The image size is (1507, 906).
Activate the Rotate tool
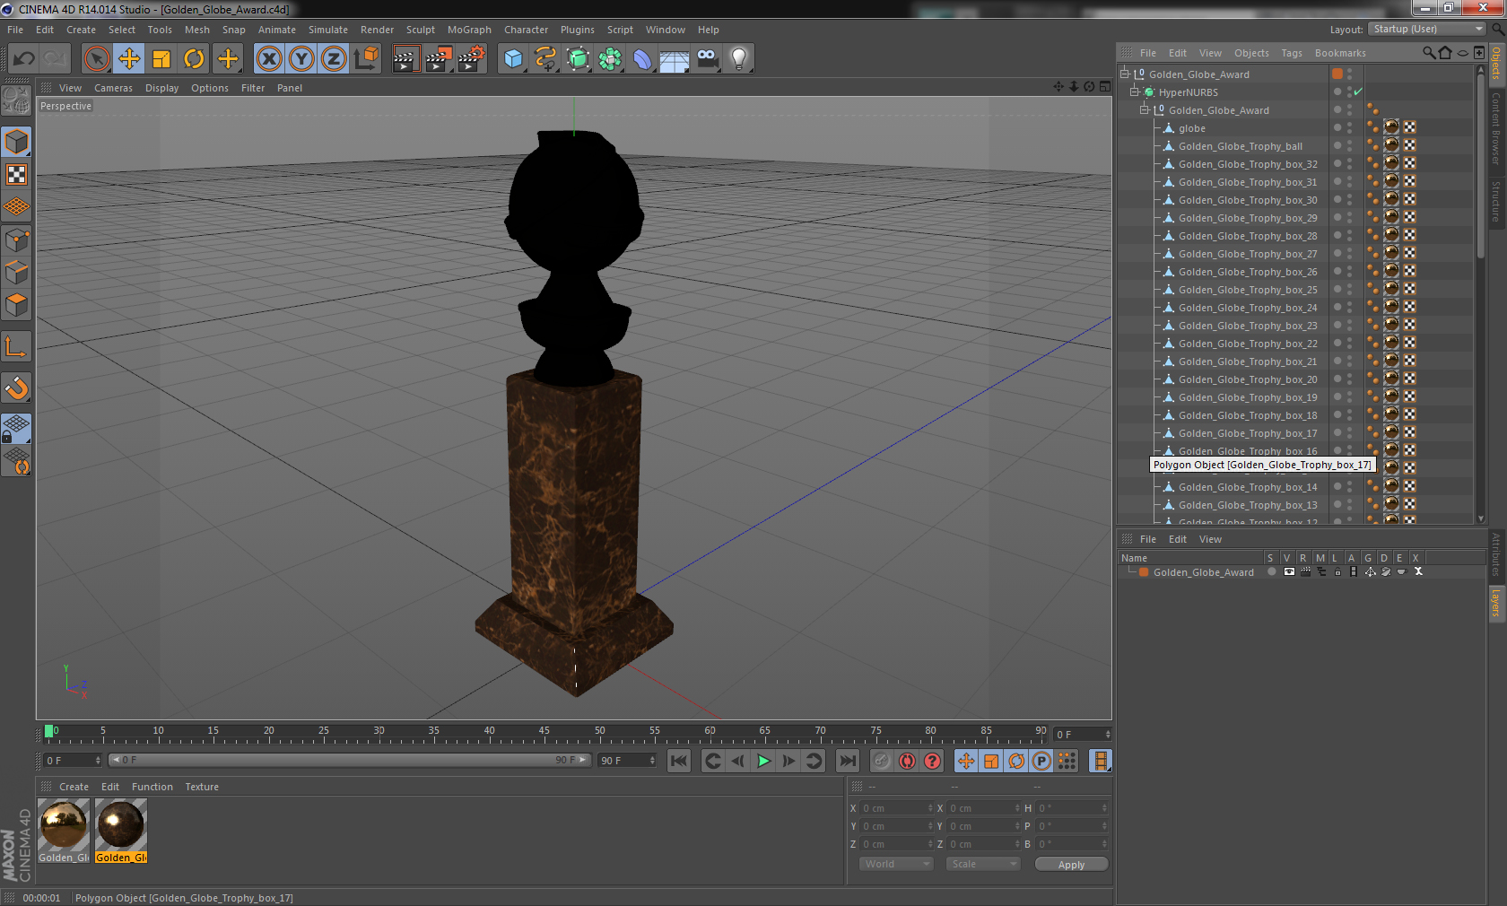(194, 59)
